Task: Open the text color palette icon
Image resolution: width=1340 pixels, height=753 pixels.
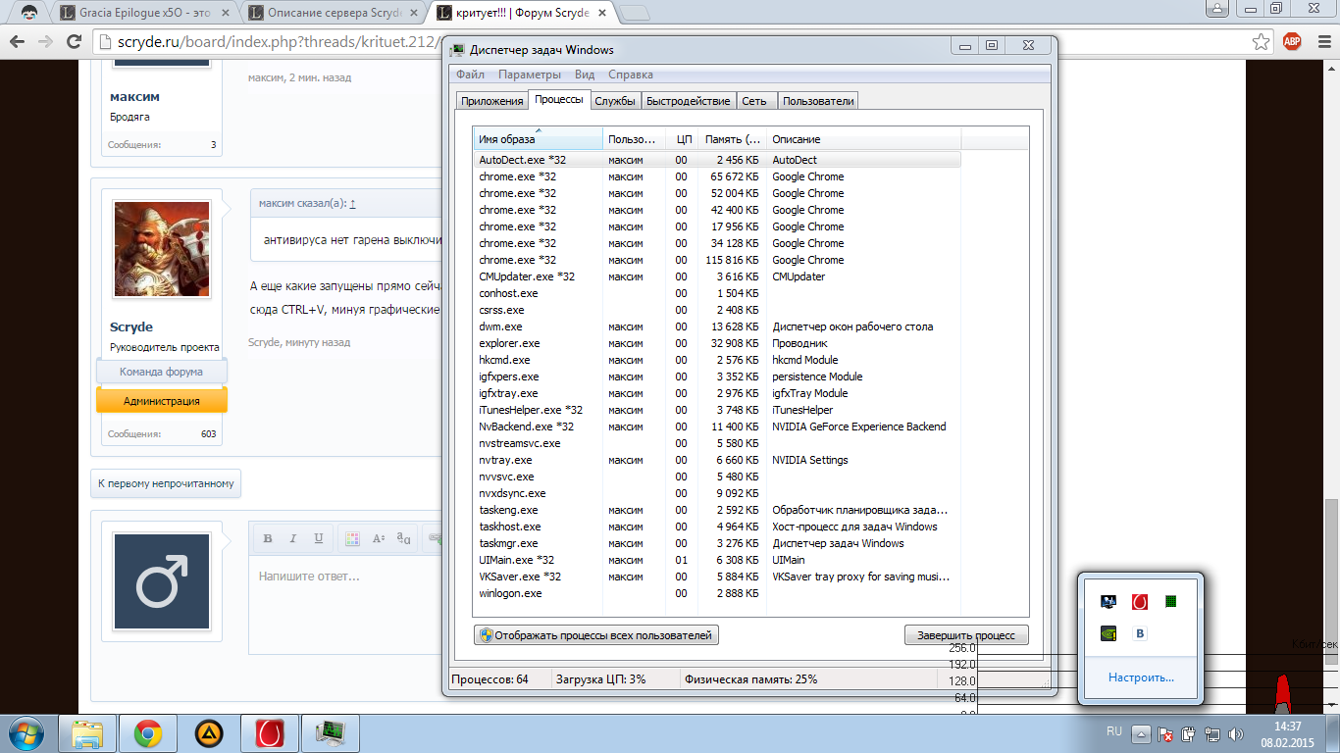Action: [x=352, y=538]
